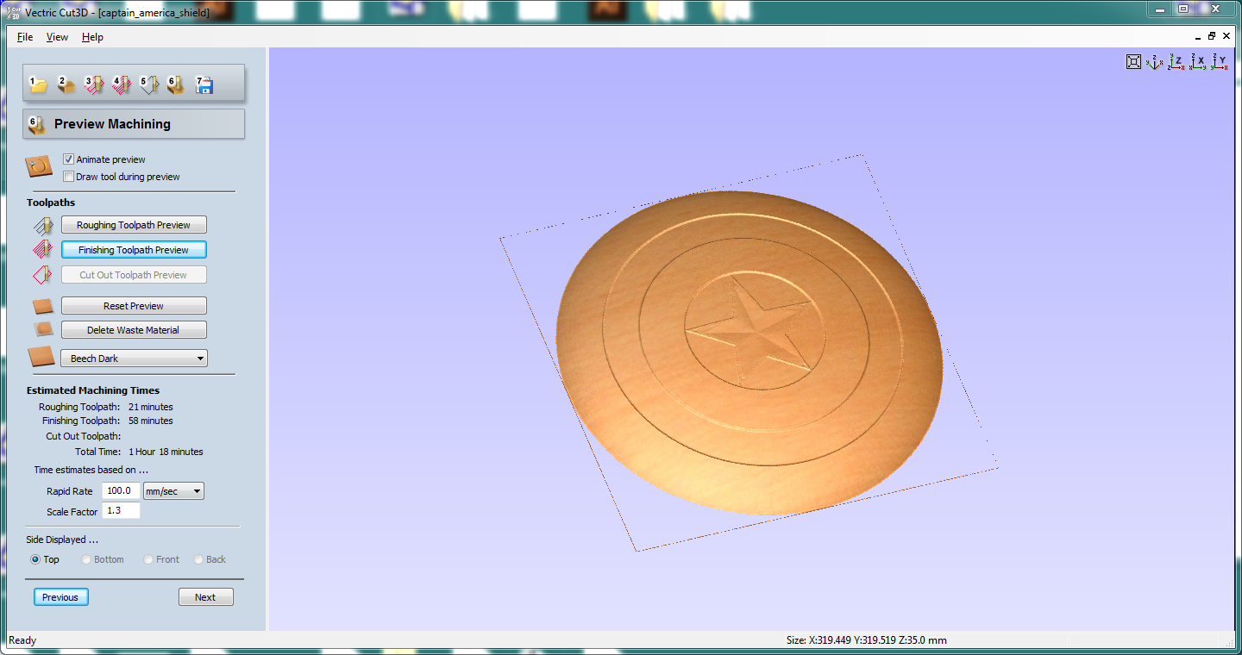The image size is (1242, 655).
Task: Click the '1 Hour 18 minutes' total time
Action: pos(166,452)
